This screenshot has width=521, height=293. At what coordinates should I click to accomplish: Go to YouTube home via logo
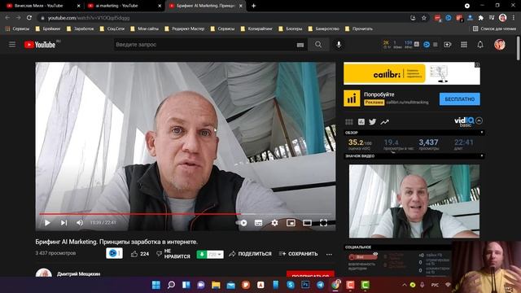coord(40,45)
